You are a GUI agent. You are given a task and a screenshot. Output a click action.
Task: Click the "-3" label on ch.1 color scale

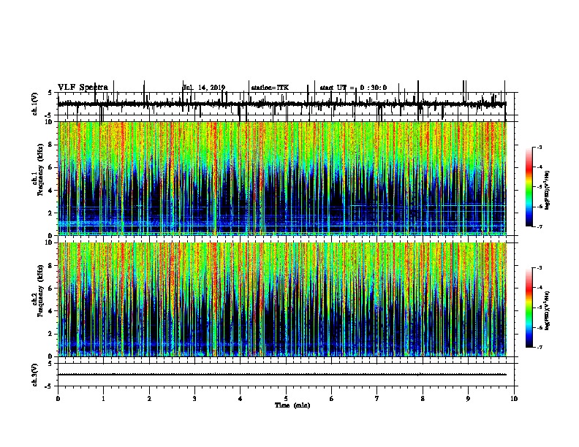click(540, 148)
